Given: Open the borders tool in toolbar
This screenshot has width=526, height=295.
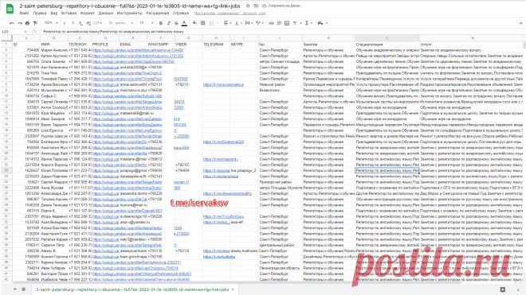Looking at the screenshot, I should 203,23.
